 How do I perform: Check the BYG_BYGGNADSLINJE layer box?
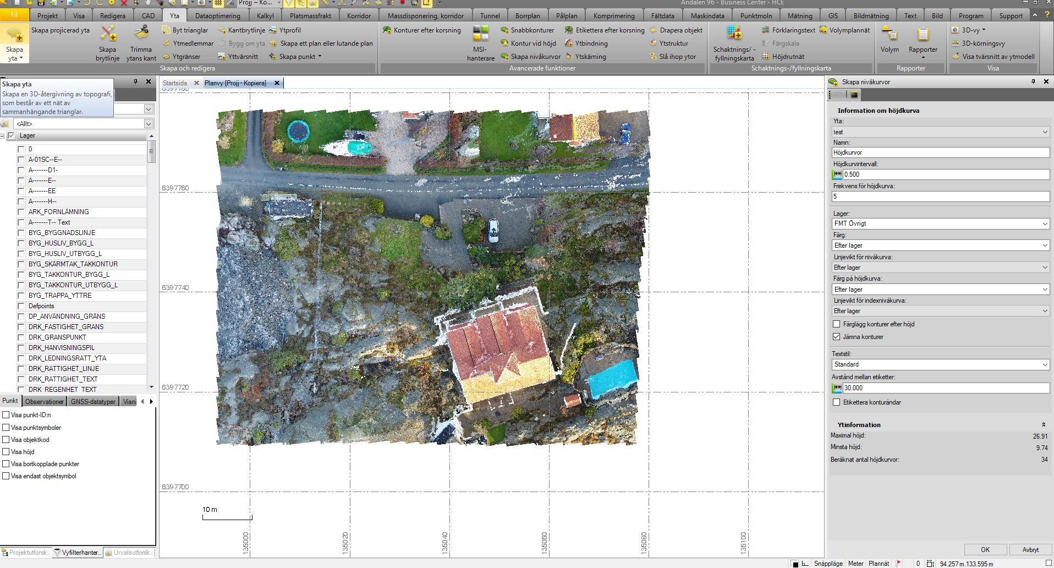tap(21, 233)
